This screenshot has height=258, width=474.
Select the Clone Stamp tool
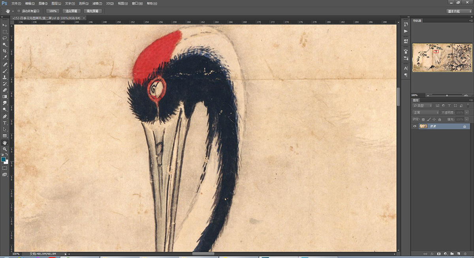point(5,77)
